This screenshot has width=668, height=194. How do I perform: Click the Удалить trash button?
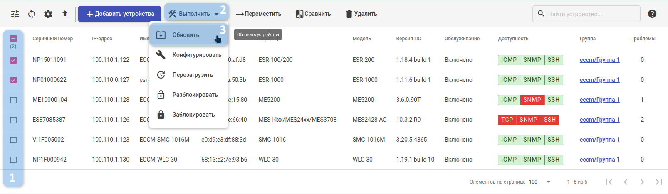[x=361, y=14]
